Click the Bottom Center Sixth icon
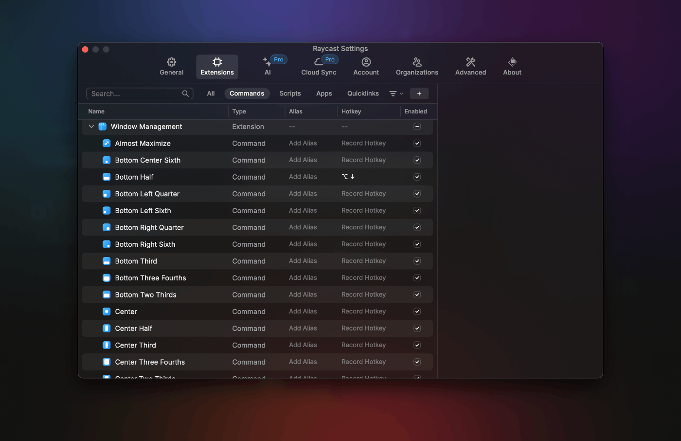This screenshot has width=681, height=441. [107, 160]
